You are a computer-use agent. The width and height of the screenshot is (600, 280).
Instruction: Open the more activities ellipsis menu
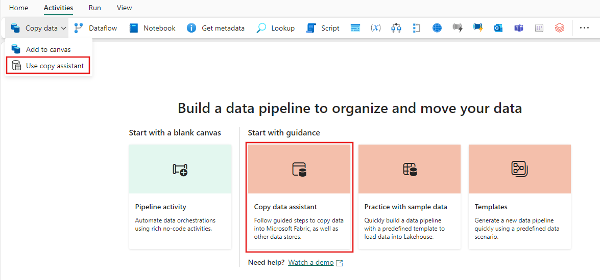coord(584,28)
